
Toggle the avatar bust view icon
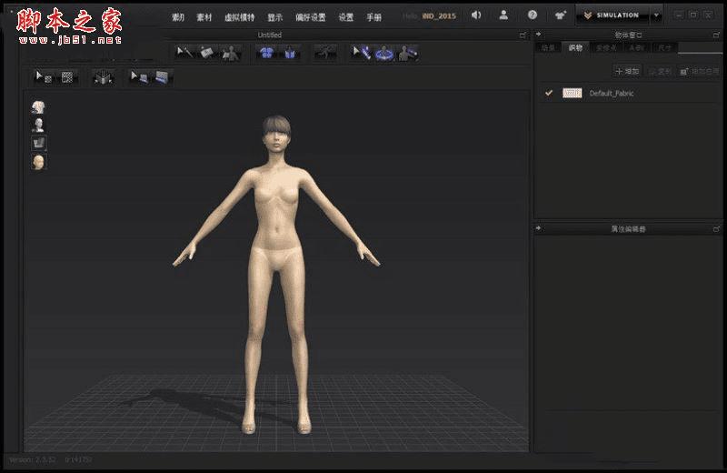[38, 126]
